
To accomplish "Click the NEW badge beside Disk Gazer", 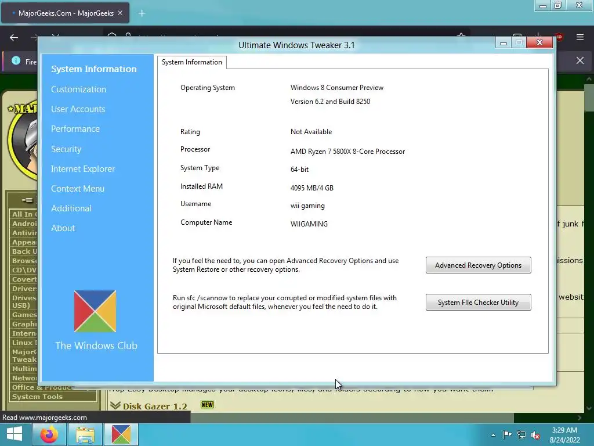I will [x=207, y=405].
